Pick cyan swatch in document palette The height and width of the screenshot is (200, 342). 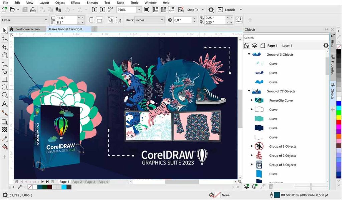pyautogui.click(x=64, y=187)
